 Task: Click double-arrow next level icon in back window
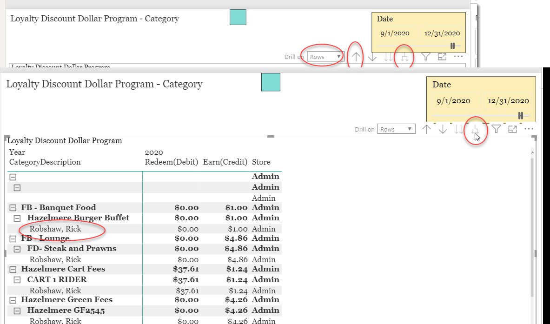(x=389, y=57)
